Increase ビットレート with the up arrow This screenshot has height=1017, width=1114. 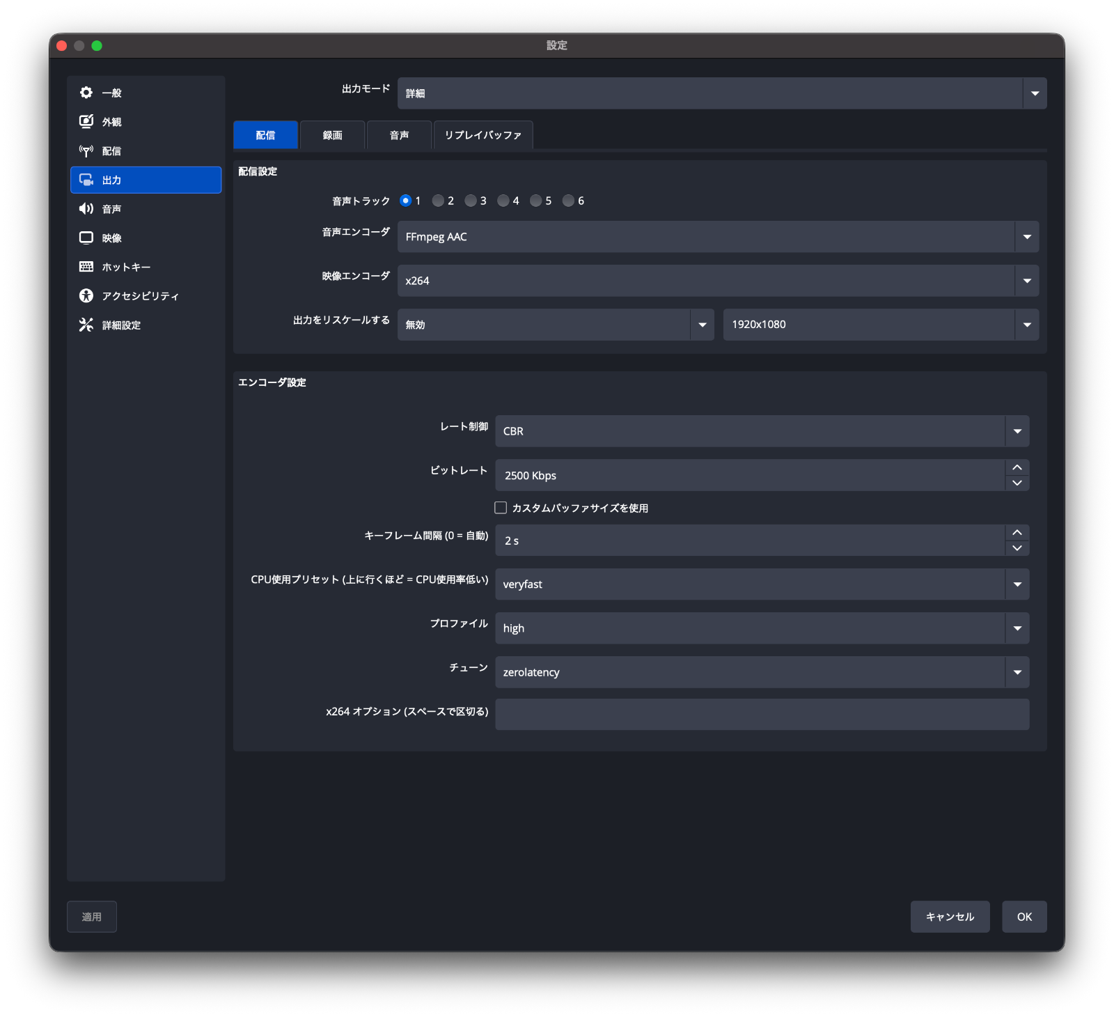[x=1017, y=467]
